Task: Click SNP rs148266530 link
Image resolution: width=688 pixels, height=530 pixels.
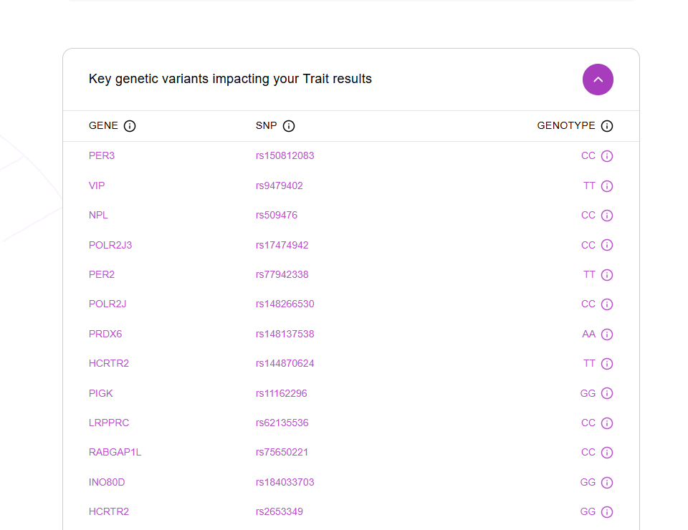Action: tap(285, 304)
